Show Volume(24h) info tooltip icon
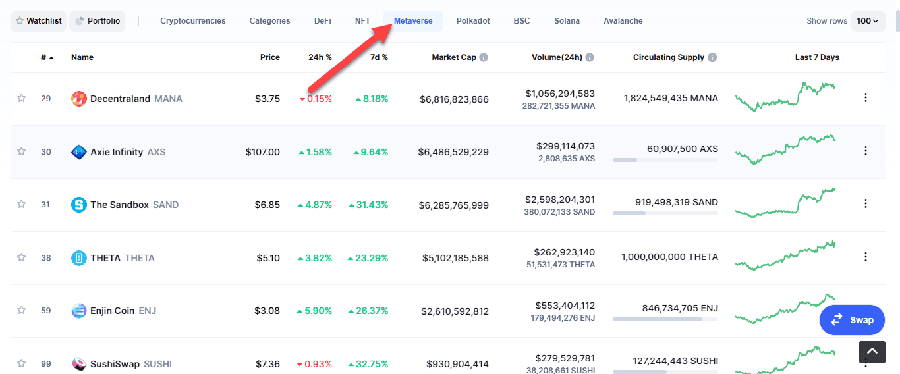Screen dimensions: 900x374 [x=590, y=57]
